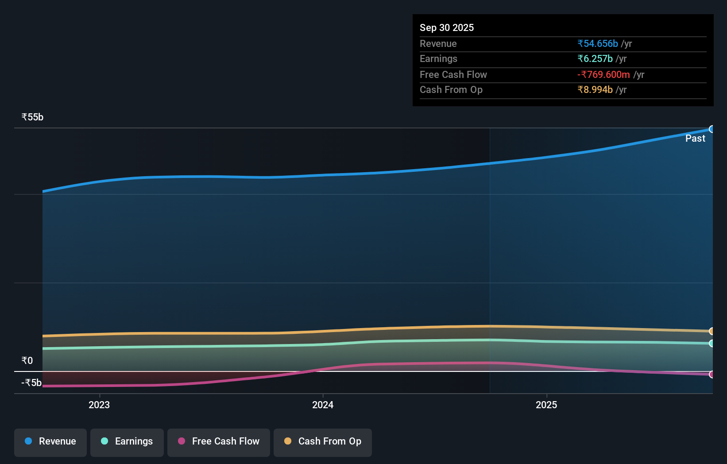Click the teal Earnings legend dot
The height and width of the screenshot is (464, 727).
(104, 441)
